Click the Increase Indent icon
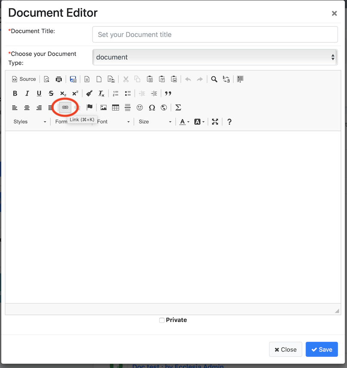The image size is (347, 368). pyautogui.click(x=154, y=93)
